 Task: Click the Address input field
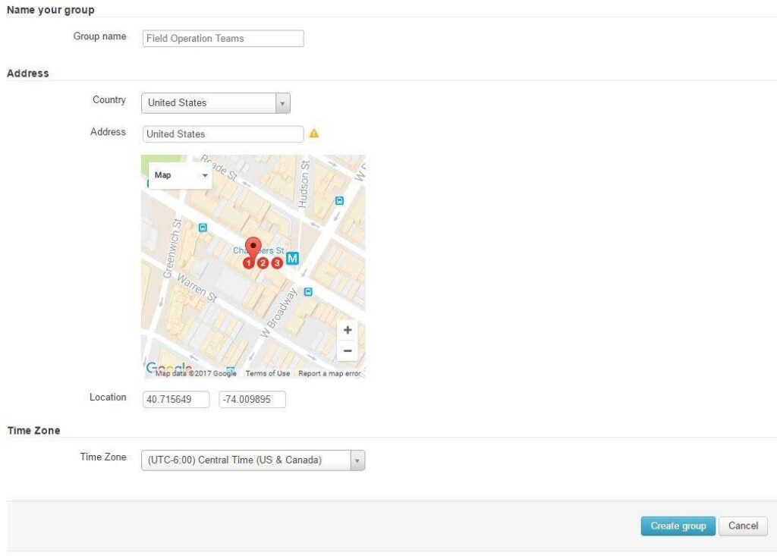(223, 134)
